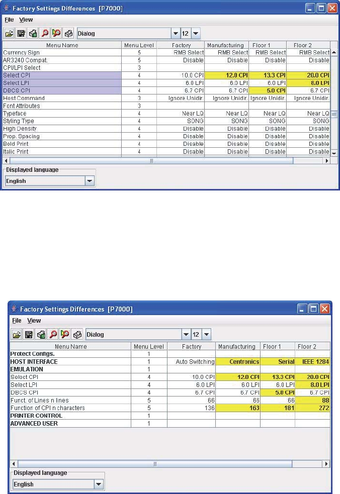Click the horizontal scrollbar thumb in top window

[151, 161]
